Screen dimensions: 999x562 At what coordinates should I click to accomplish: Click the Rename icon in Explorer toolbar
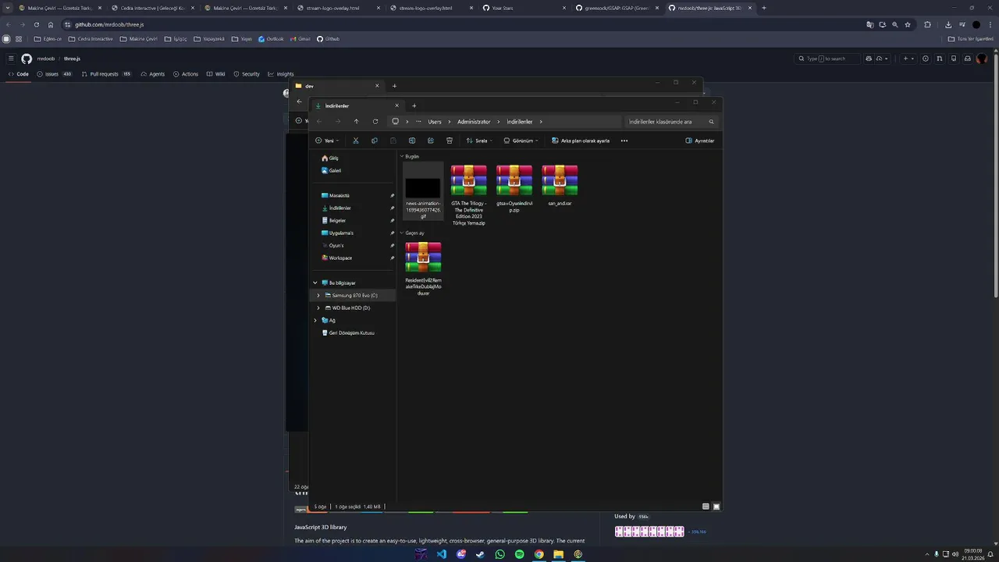(412, 140)
